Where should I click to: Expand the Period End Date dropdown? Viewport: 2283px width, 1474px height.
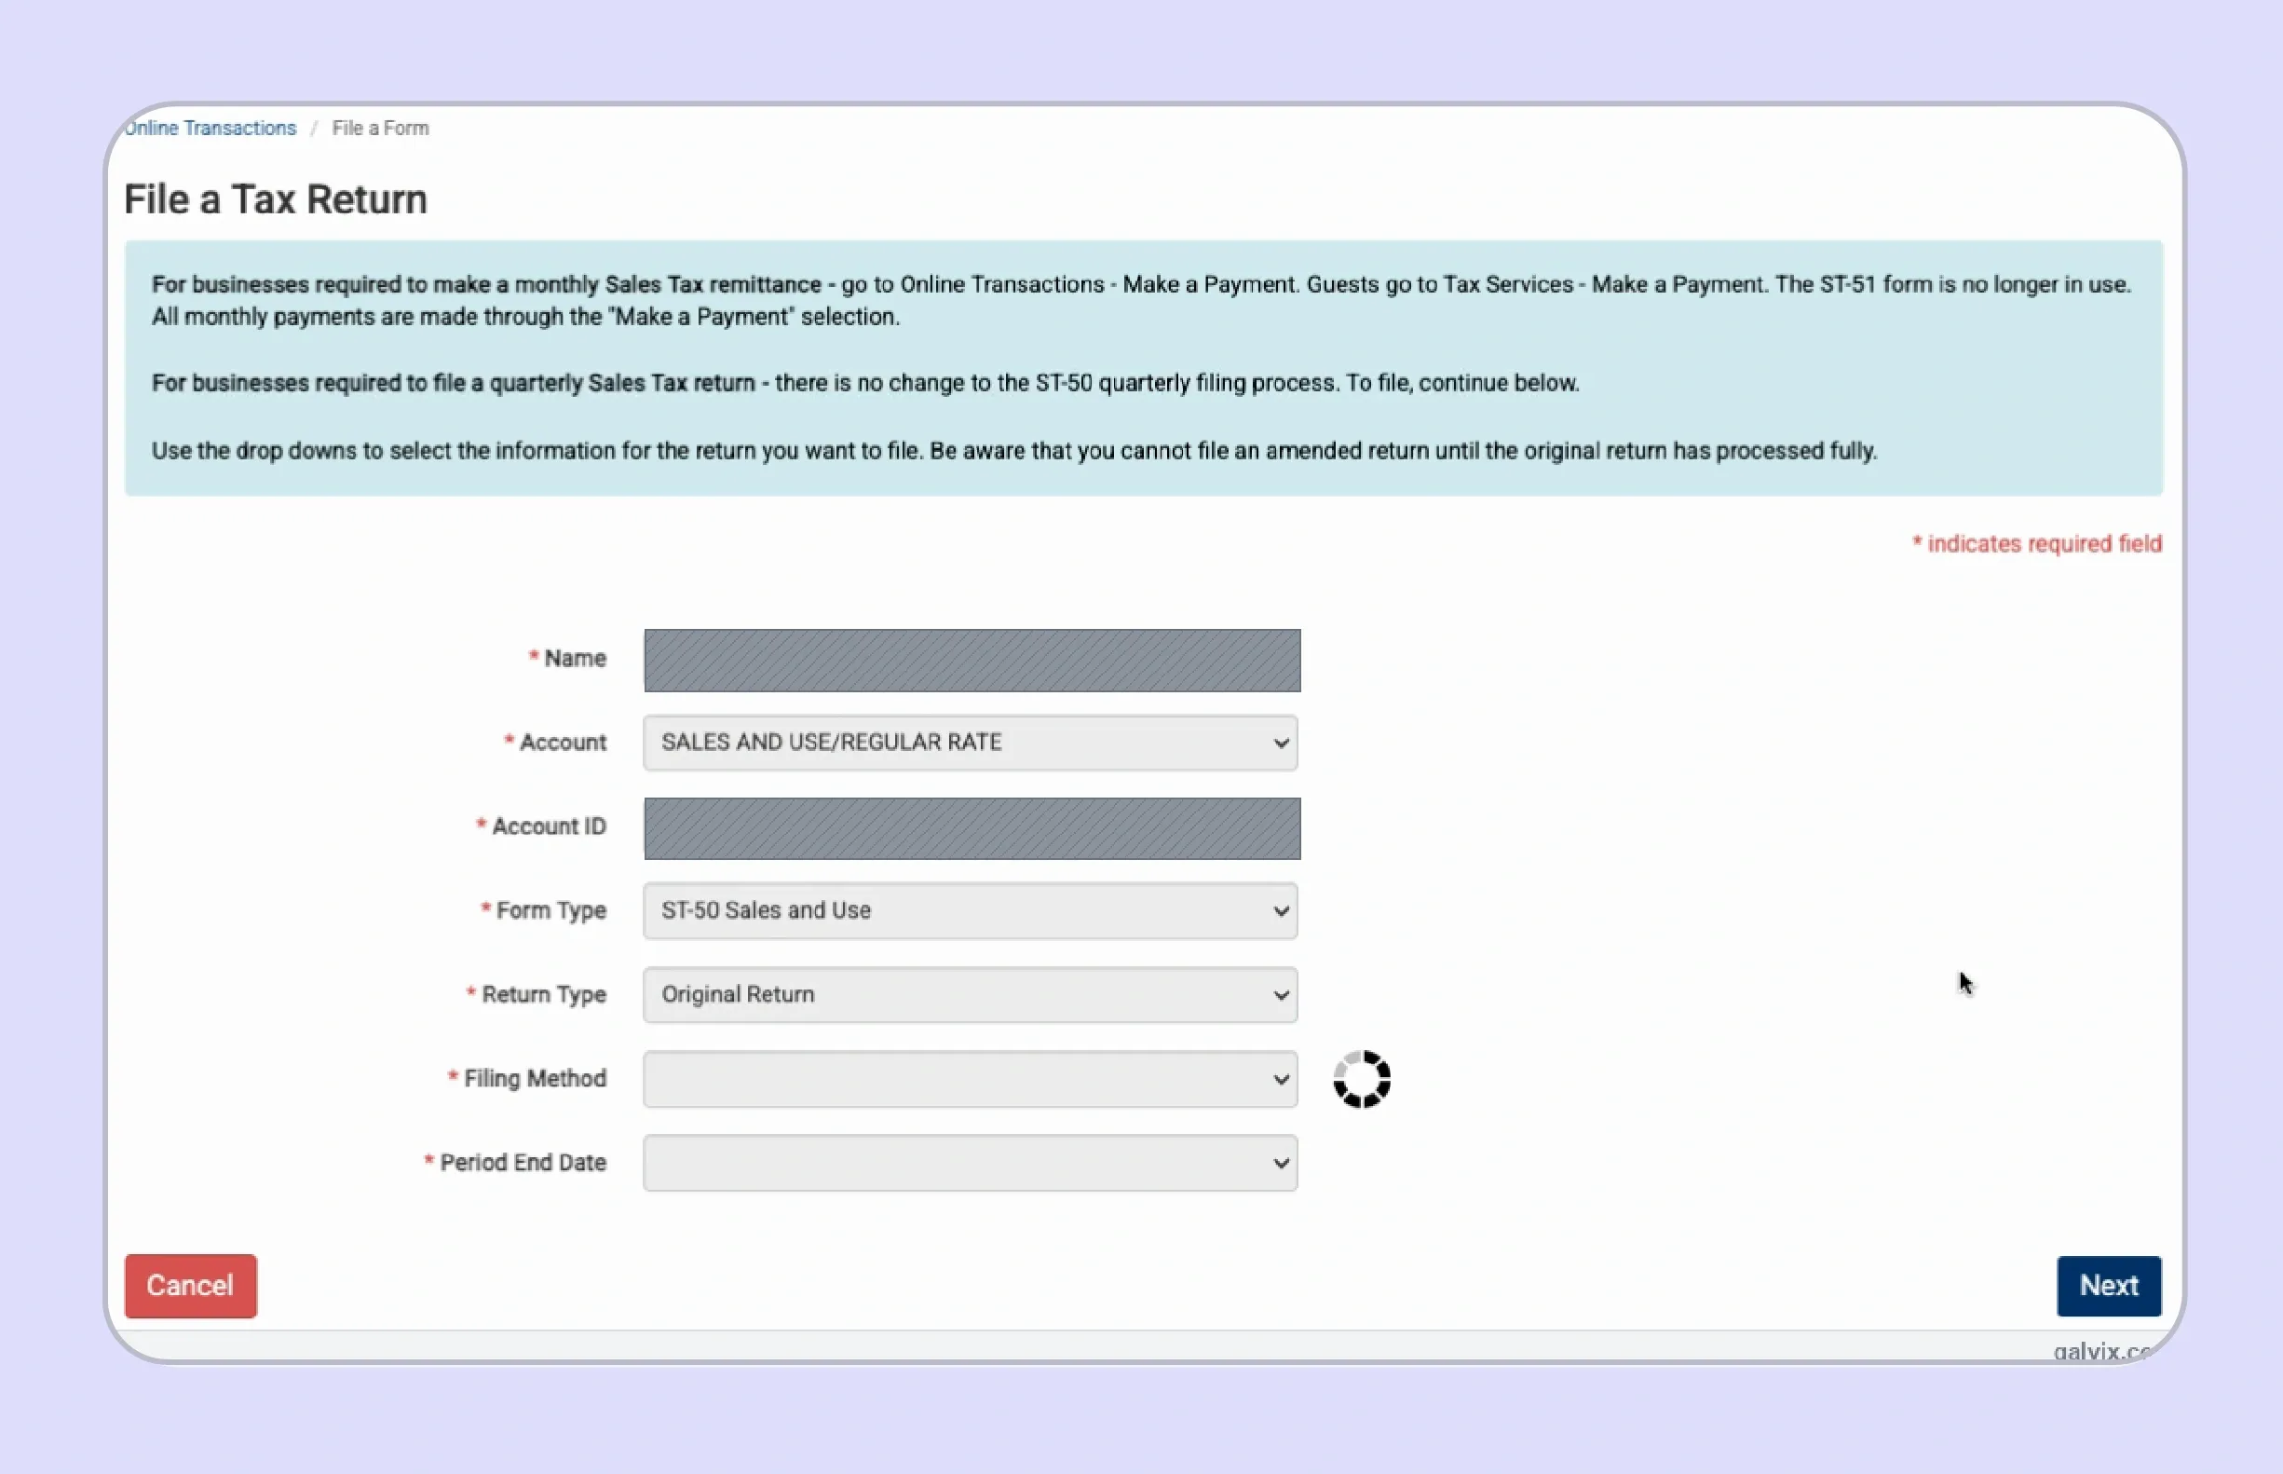click(x=971, y=1163)
